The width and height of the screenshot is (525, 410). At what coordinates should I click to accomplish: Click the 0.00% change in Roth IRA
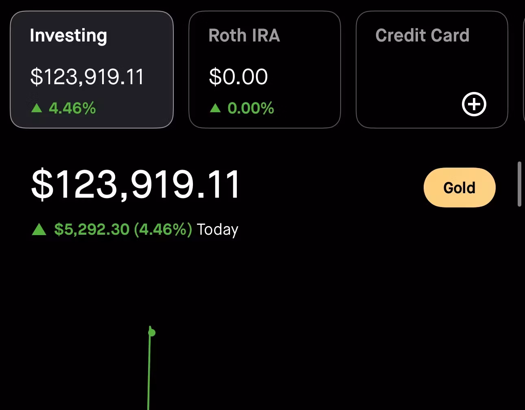pyautogui.click(x=251, y=108)
